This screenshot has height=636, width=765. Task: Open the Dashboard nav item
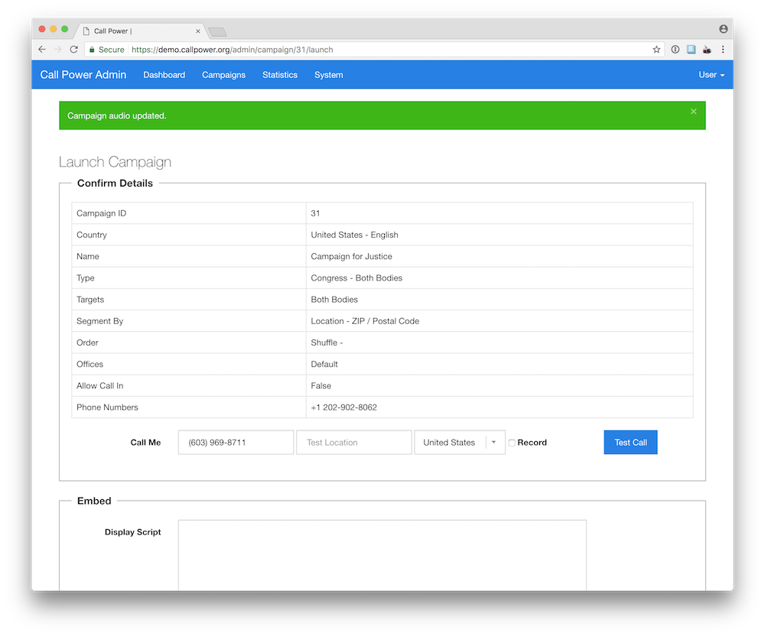tap(164, 75)
